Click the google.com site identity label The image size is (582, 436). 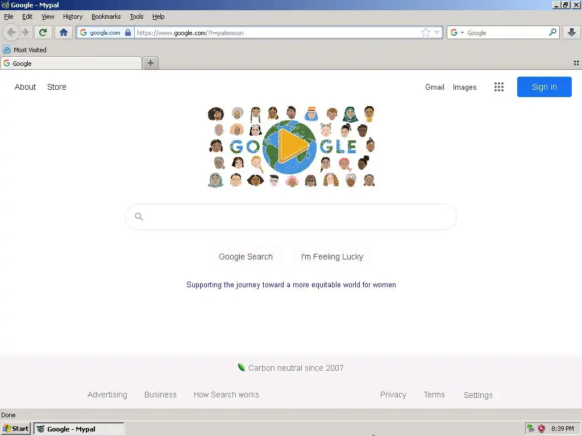(x=105, y=32)
